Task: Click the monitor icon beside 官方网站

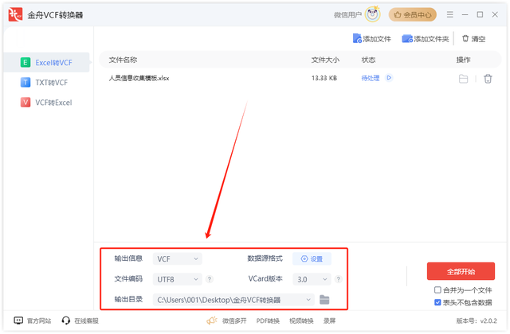Action: pyautogui.click(x=18, y=320)
